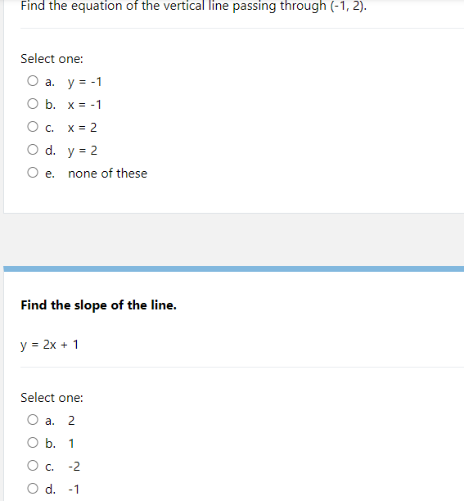This screenshot has height=501, width=464.
Task: Pick the radio button for x = 2
Action: point(33,127)
